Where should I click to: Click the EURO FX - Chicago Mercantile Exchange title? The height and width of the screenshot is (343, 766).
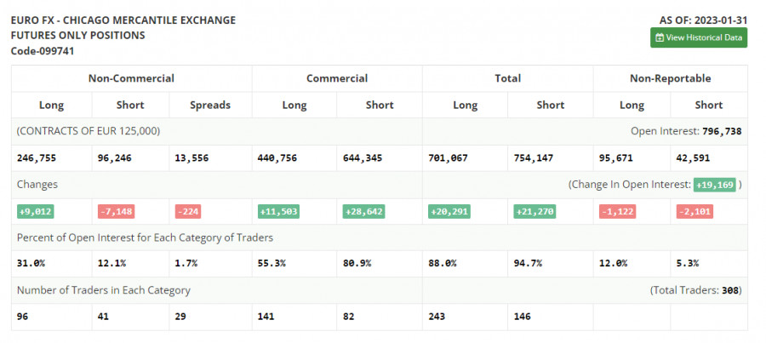pyautogui.click(x=123, y=20)
